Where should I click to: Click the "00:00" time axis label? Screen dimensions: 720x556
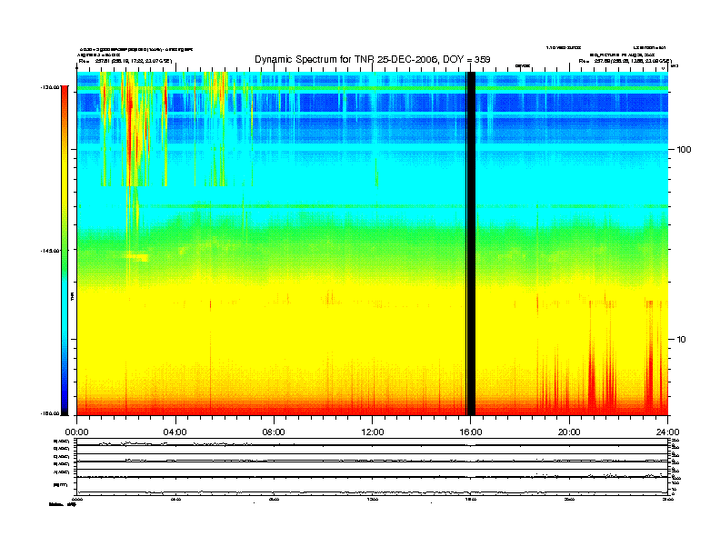point(76,432)
